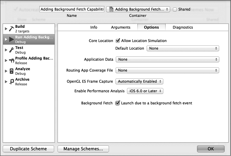Click the Archive action icon
The image size is (231, 156).
(11, 82)
